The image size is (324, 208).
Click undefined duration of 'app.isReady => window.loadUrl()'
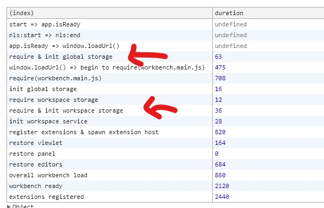point(231,46)
